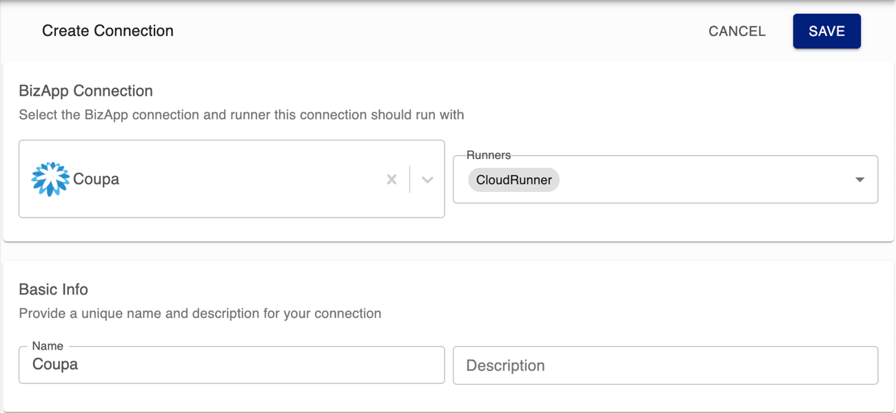Image resolution: width=896 pixels, height=413 pixels.
Task: Select the CloudRunner chip in Runners
Action: [x=513, y=180]
